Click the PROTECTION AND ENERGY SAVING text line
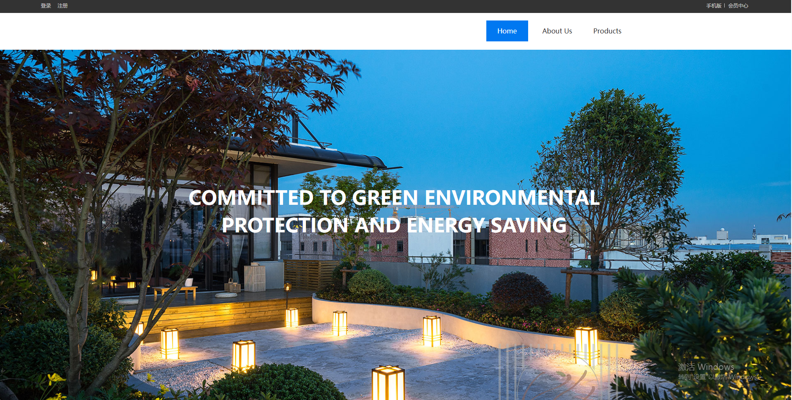Viewport: 792px width, 400px height. coord(394,225)
